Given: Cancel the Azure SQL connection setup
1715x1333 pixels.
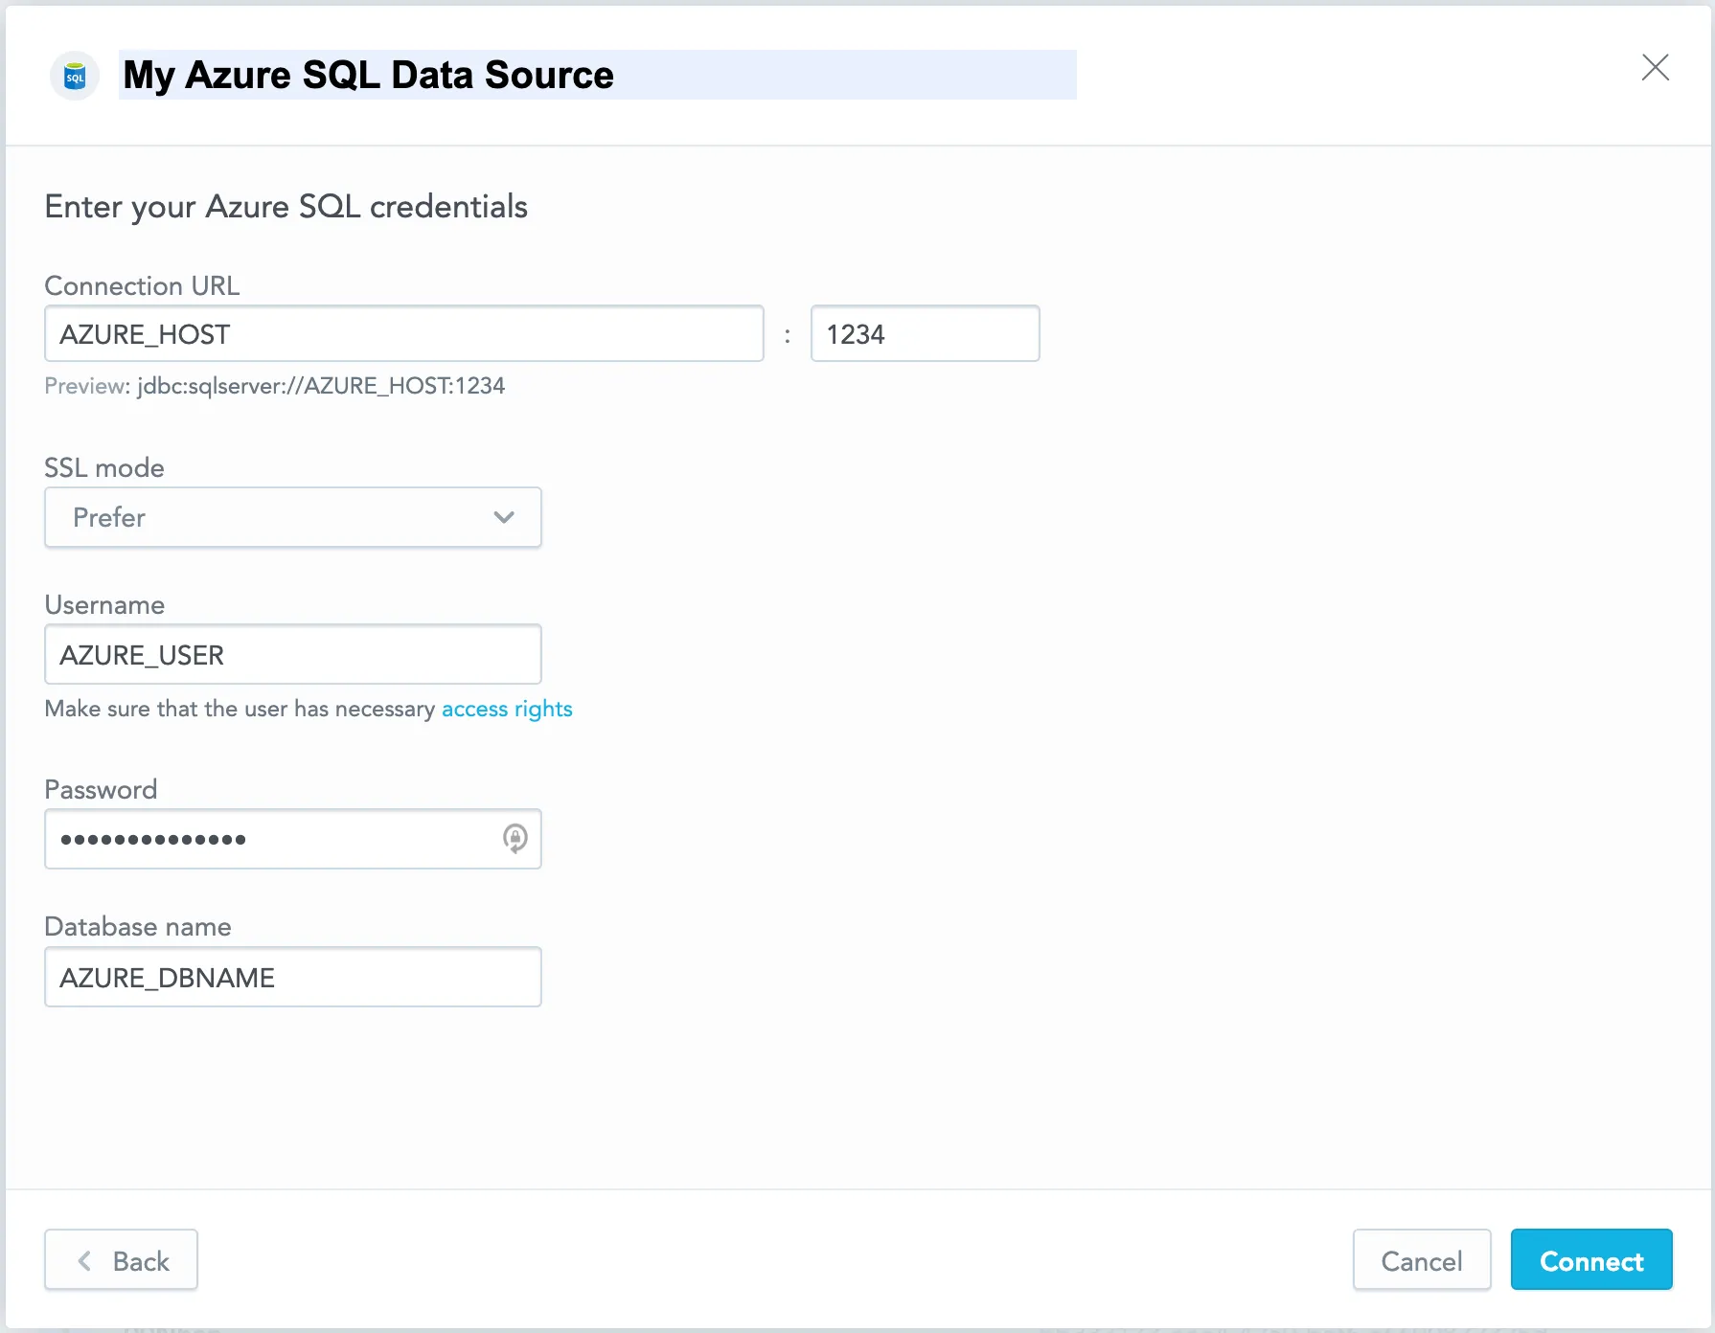Looking at the screenshot, I should (x=1421, y=1260).
